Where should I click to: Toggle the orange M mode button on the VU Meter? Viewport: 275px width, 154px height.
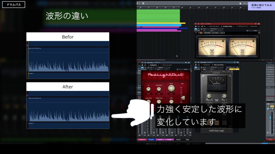(201, 33)
